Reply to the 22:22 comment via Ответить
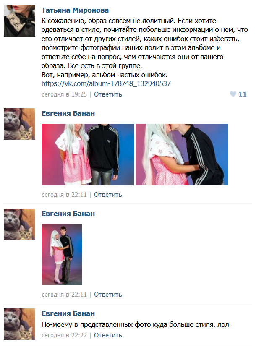The width and height of the screenshot is (264, 347). 108,335
